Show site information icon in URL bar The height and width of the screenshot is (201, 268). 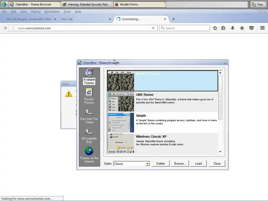(13, 28)
